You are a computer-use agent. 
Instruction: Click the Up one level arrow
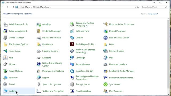pos(13,7)
